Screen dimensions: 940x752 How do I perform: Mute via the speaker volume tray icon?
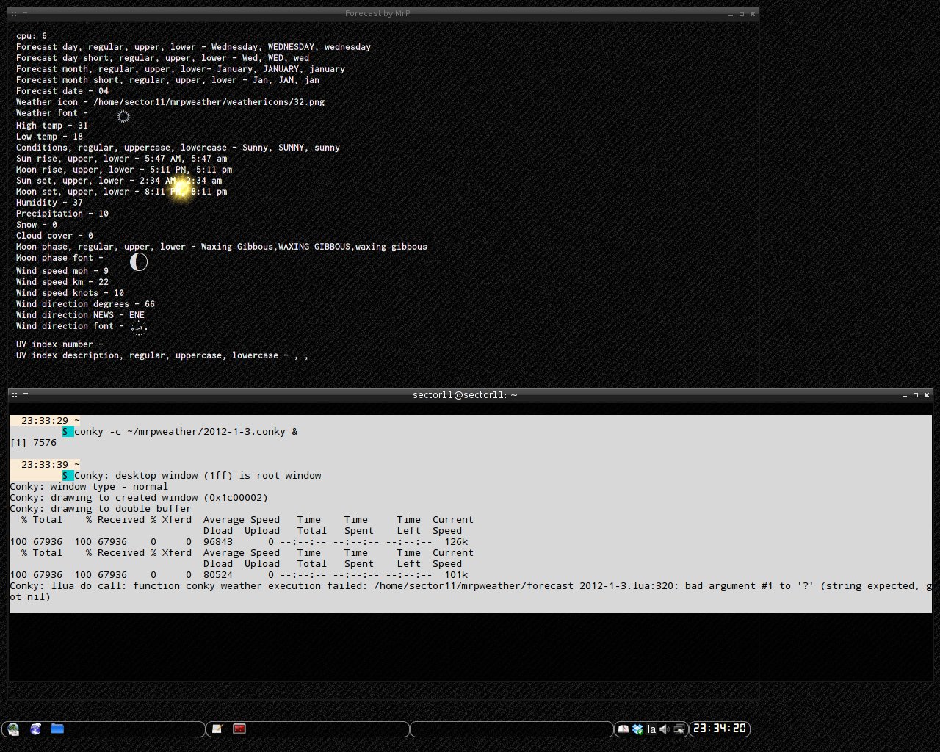point(665,729)
